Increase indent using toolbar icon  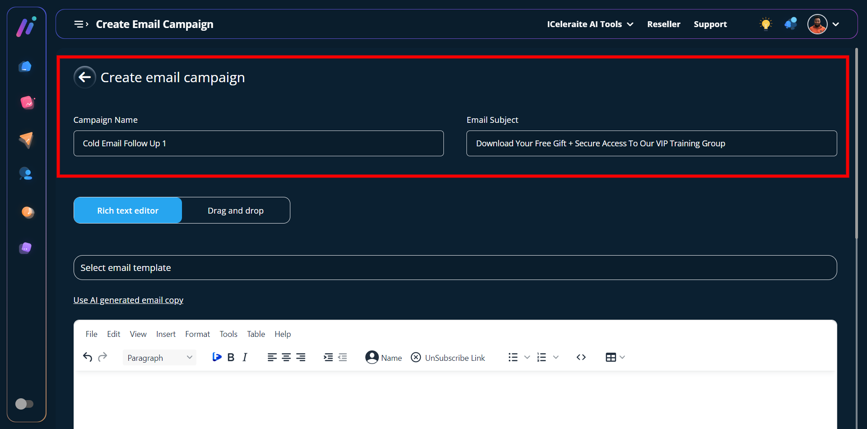[328, 358]
